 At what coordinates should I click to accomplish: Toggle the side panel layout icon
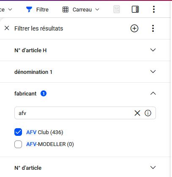click(x=135, y=9)
